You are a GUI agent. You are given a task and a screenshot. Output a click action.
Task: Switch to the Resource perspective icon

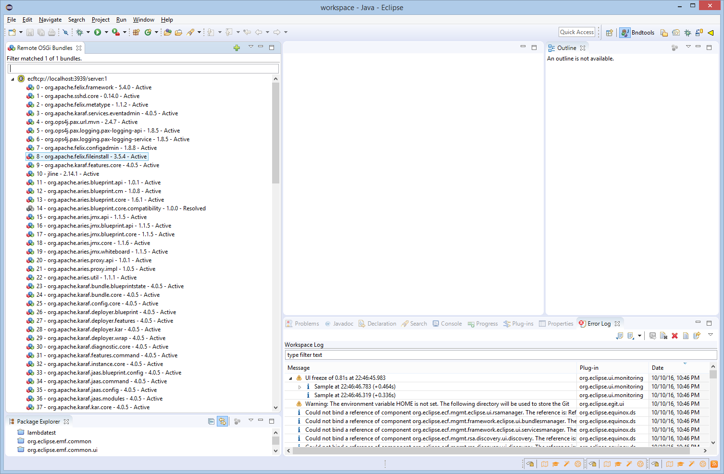pos(664,33)
